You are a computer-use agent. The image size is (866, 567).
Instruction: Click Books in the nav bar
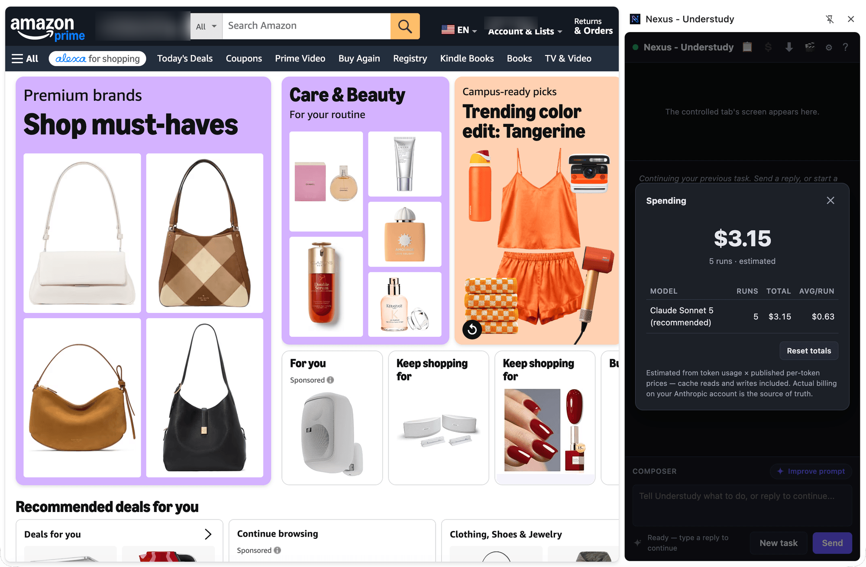tap(519, 58)
